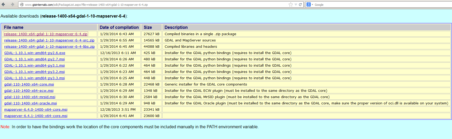Click the 23600 kB size cell
This screenshot has width=452, height=139.
tap(152, 116)
